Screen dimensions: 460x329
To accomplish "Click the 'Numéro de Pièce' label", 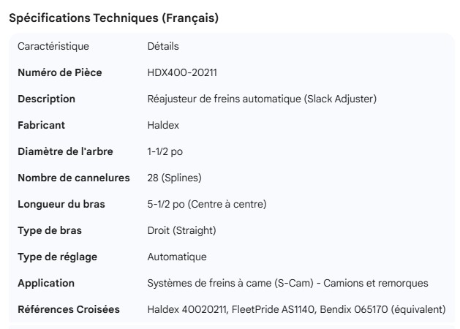I will [60, 73].
